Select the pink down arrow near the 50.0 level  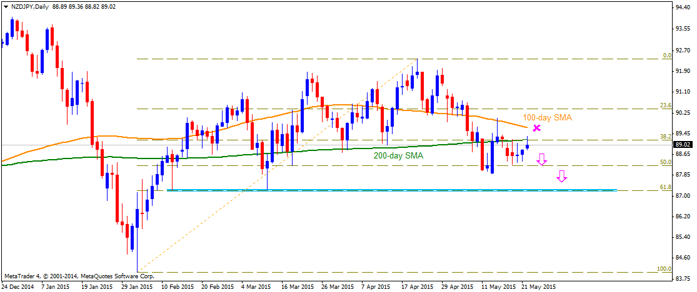coord(542,160)
